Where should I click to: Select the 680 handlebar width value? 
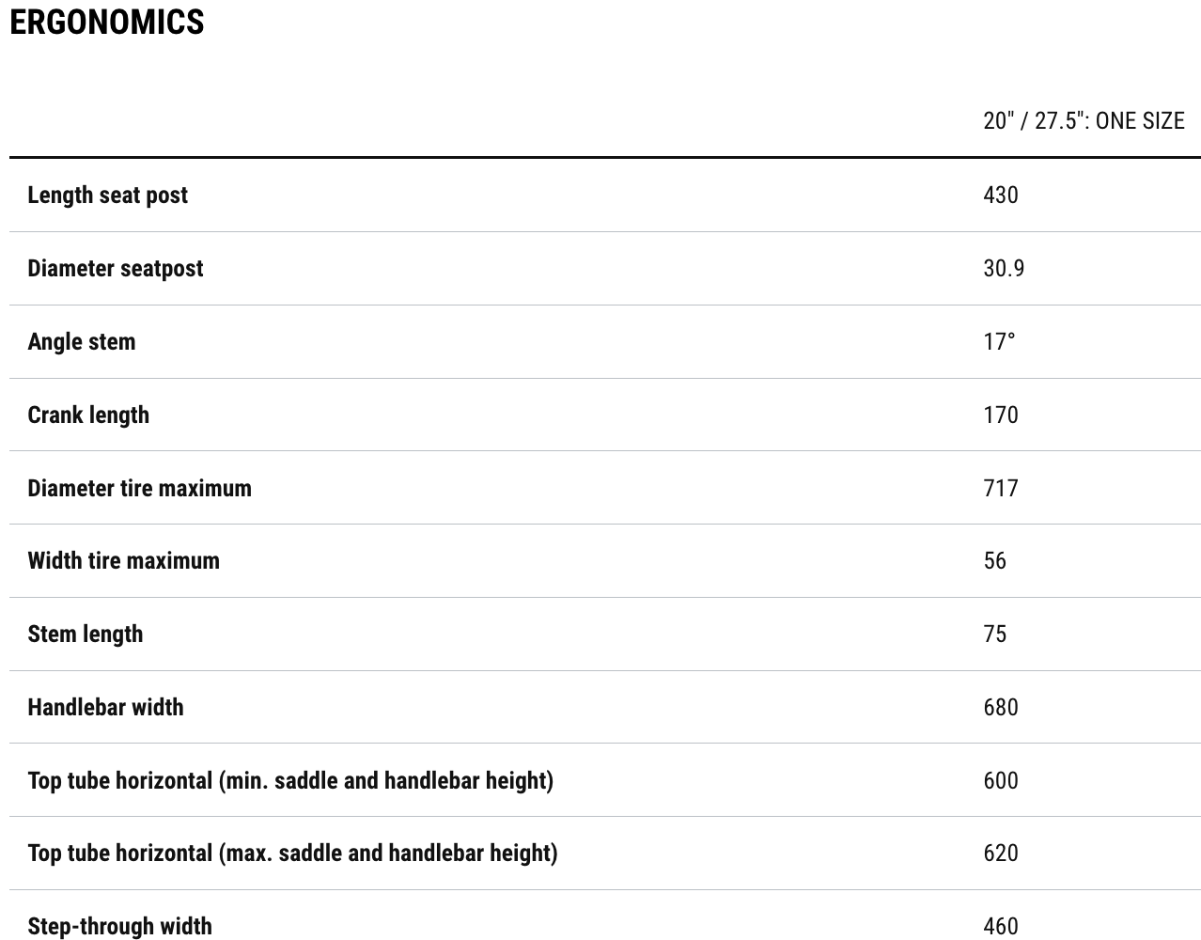[1001, 707]
